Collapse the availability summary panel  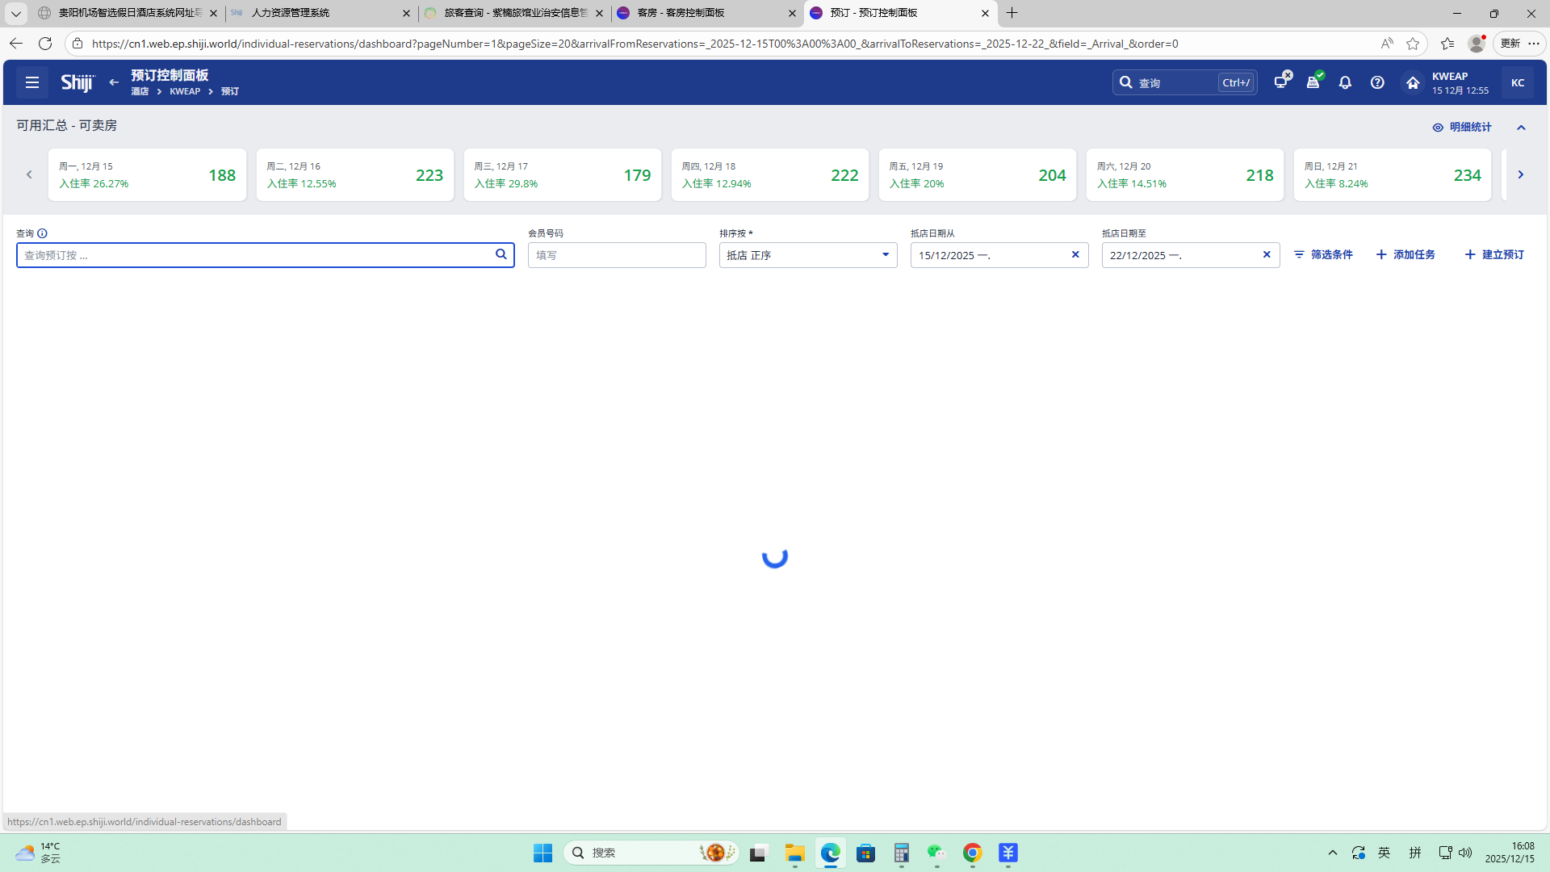pyautogui.click(x=1521, y=128)
